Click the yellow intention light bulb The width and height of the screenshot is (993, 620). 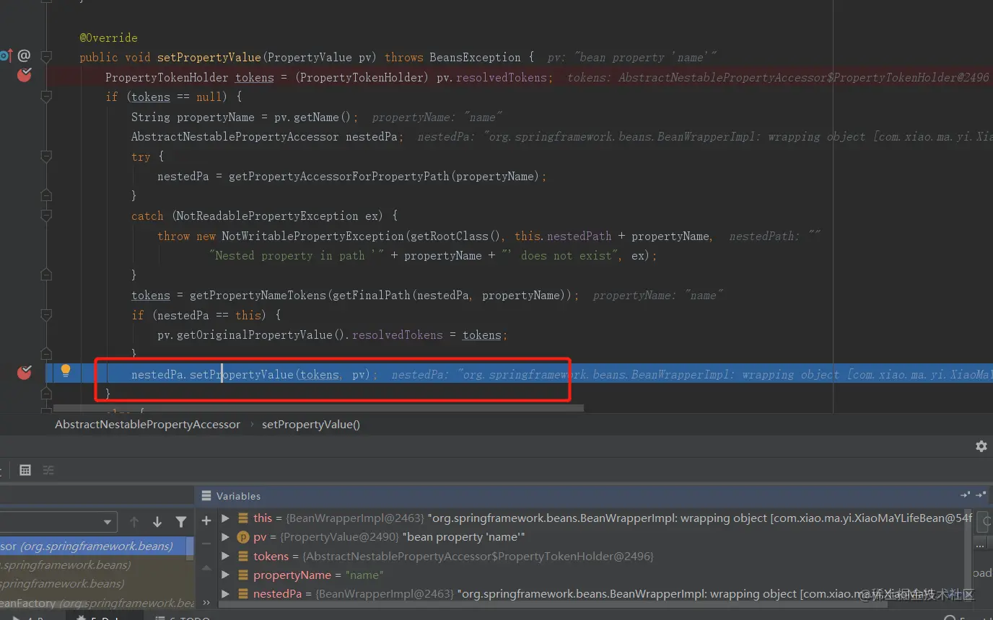pyautogui.click(x=66, y=371)
